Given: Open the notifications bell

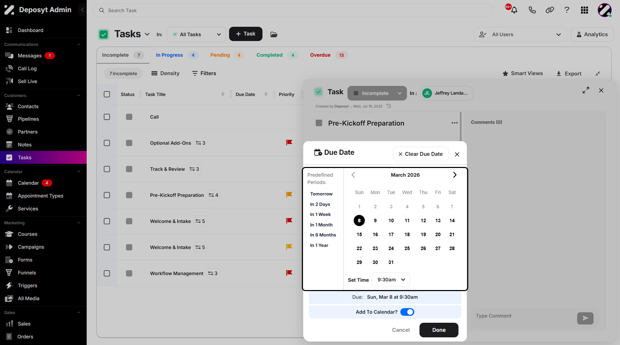Looking at the screenshot, I should point(514,10).
